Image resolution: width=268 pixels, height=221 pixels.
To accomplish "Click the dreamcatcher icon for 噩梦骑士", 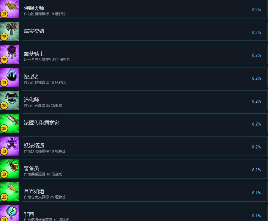I will click(x=9, y=54).
